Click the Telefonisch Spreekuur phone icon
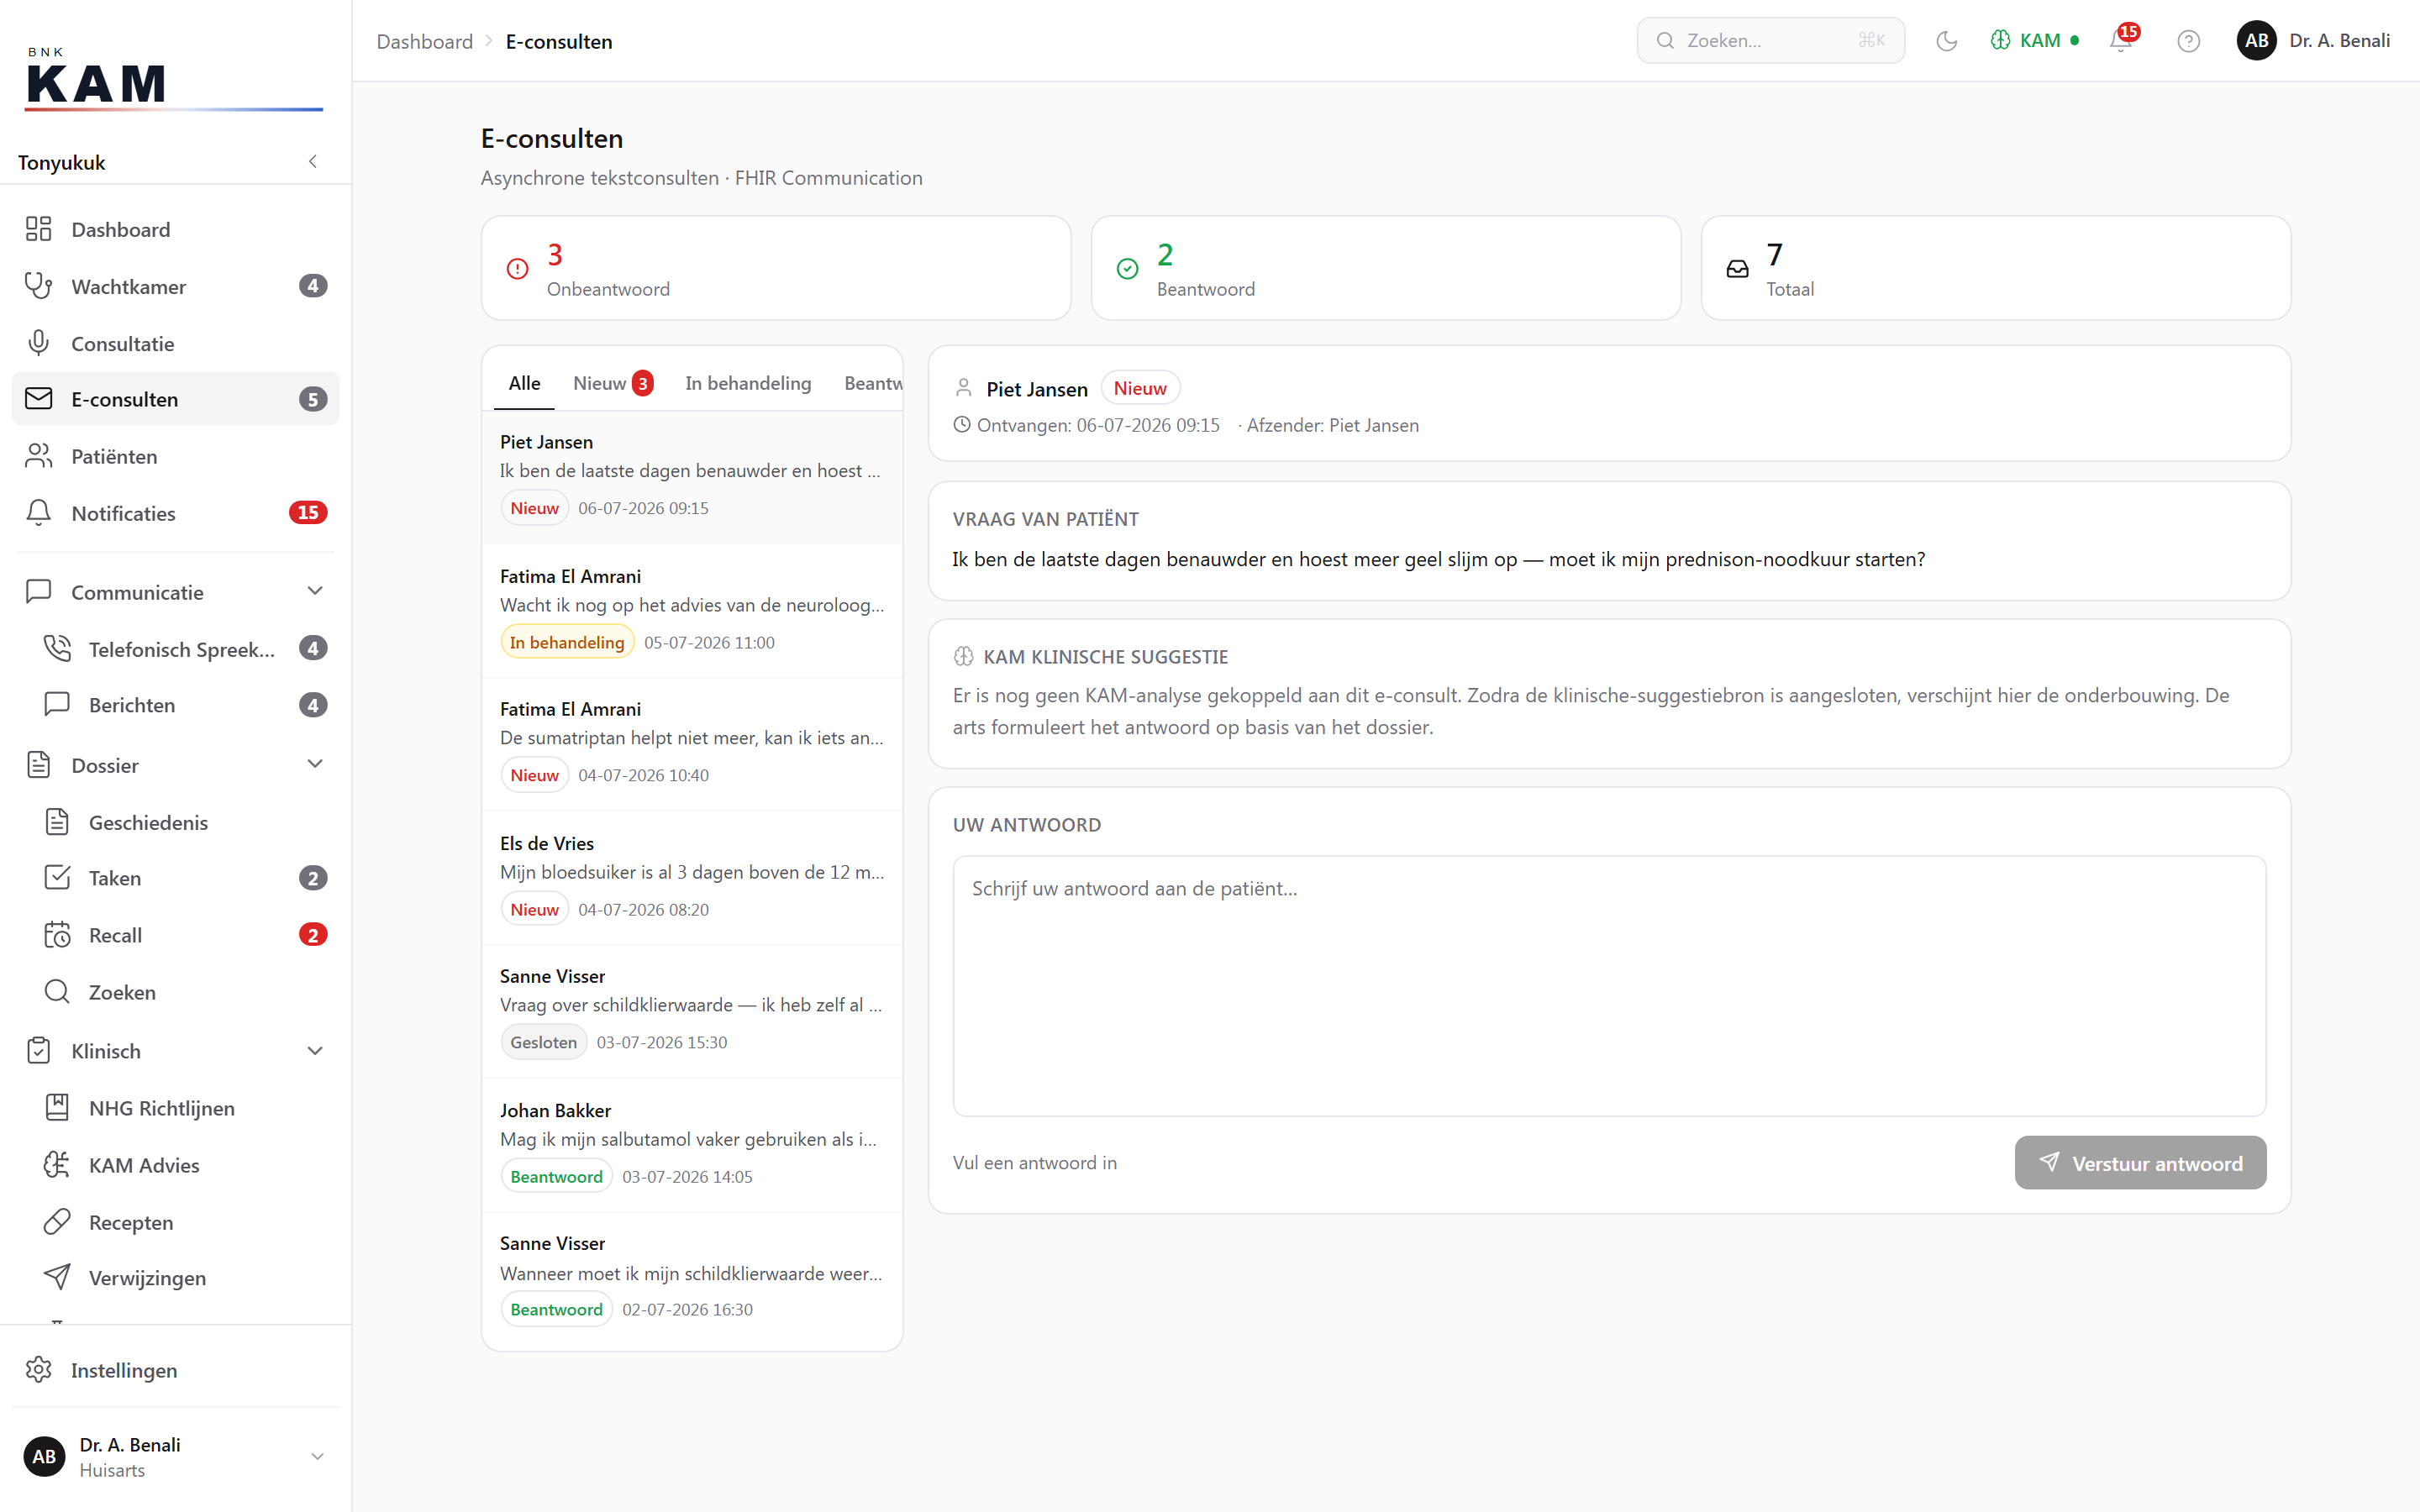 (x=57, y=649)
